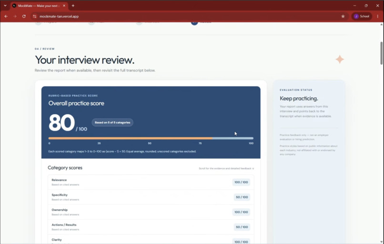Bookmark this page with the star icon
This screenshot has width=384, height=244.
tap(343, 16)
